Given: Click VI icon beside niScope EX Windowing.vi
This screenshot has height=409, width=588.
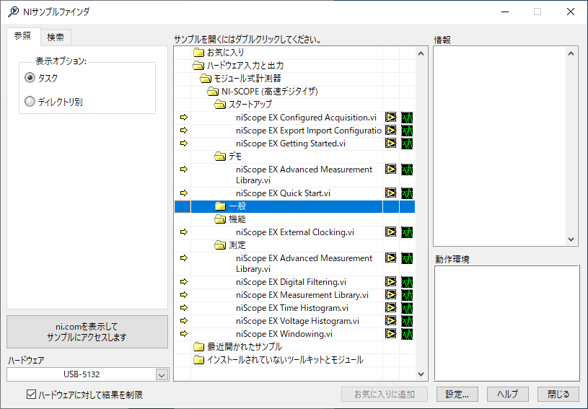Looking at the screenshot, I should pyautogui.click(x=391, y=334).
